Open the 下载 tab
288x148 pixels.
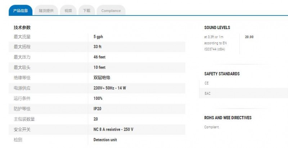coord(87,10)
